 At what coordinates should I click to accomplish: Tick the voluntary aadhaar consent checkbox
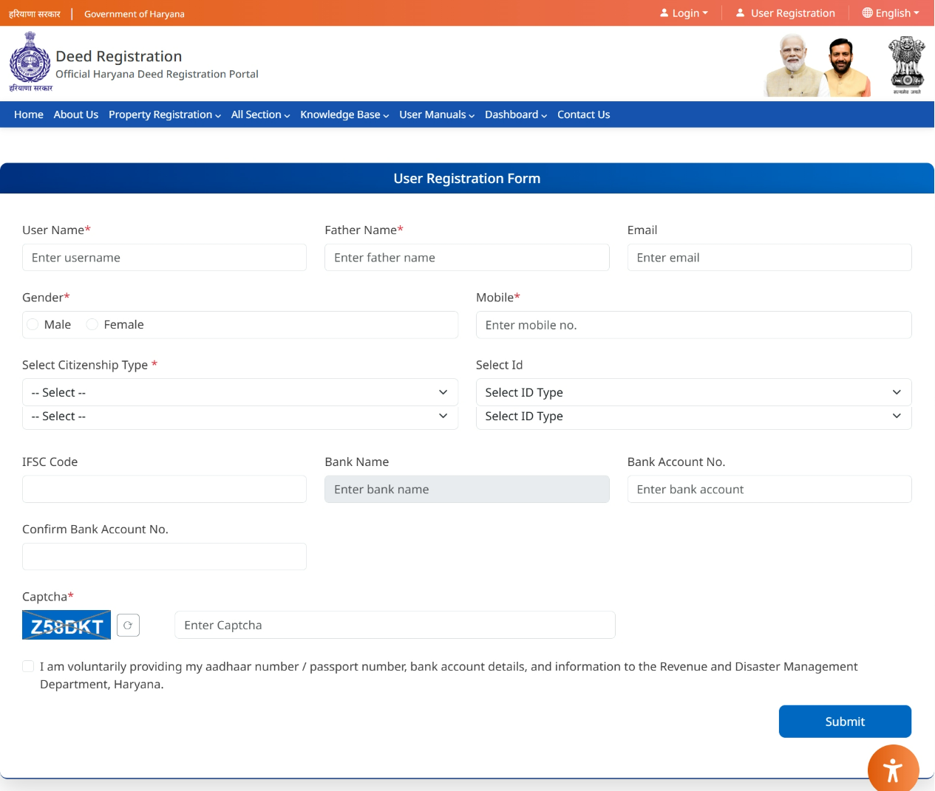(x=28, y=666)
